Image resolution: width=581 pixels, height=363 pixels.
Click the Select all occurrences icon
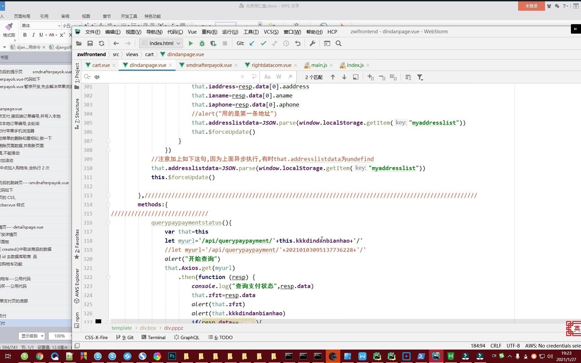click(393, 77)
